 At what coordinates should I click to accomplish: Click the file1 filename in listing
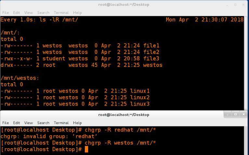pyautogui.click(x=151, y=45)
